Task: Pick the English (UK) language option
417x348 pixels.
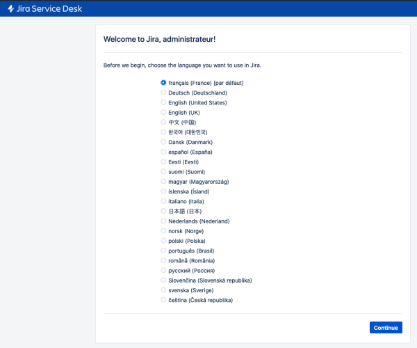Action: coord(163,112)
